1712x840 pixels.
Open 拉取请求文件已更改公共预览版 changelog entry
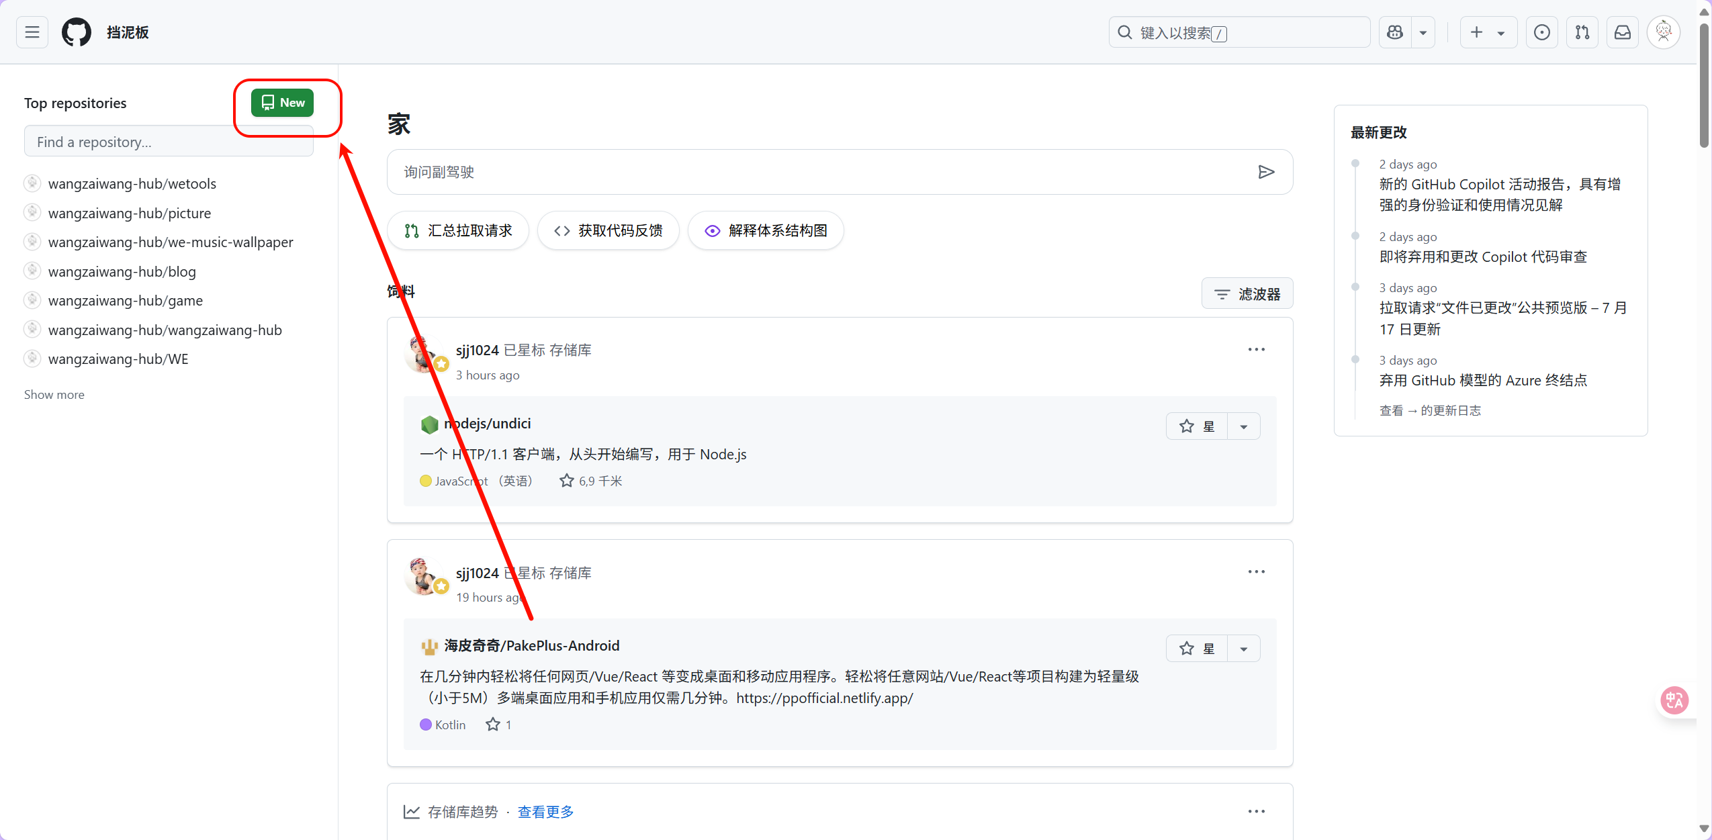[1502, 318]
